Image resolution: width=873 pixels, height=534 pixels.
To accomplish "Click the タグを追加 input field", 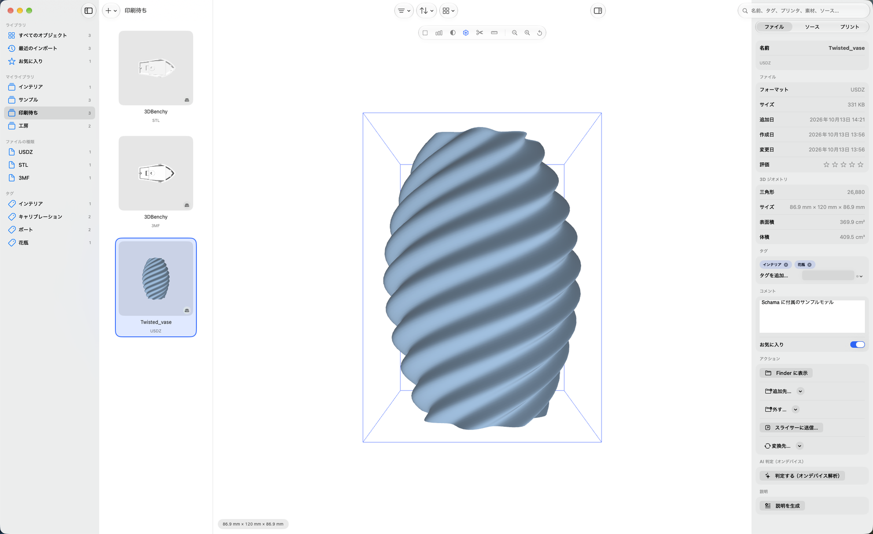I will tap(828, 275).
